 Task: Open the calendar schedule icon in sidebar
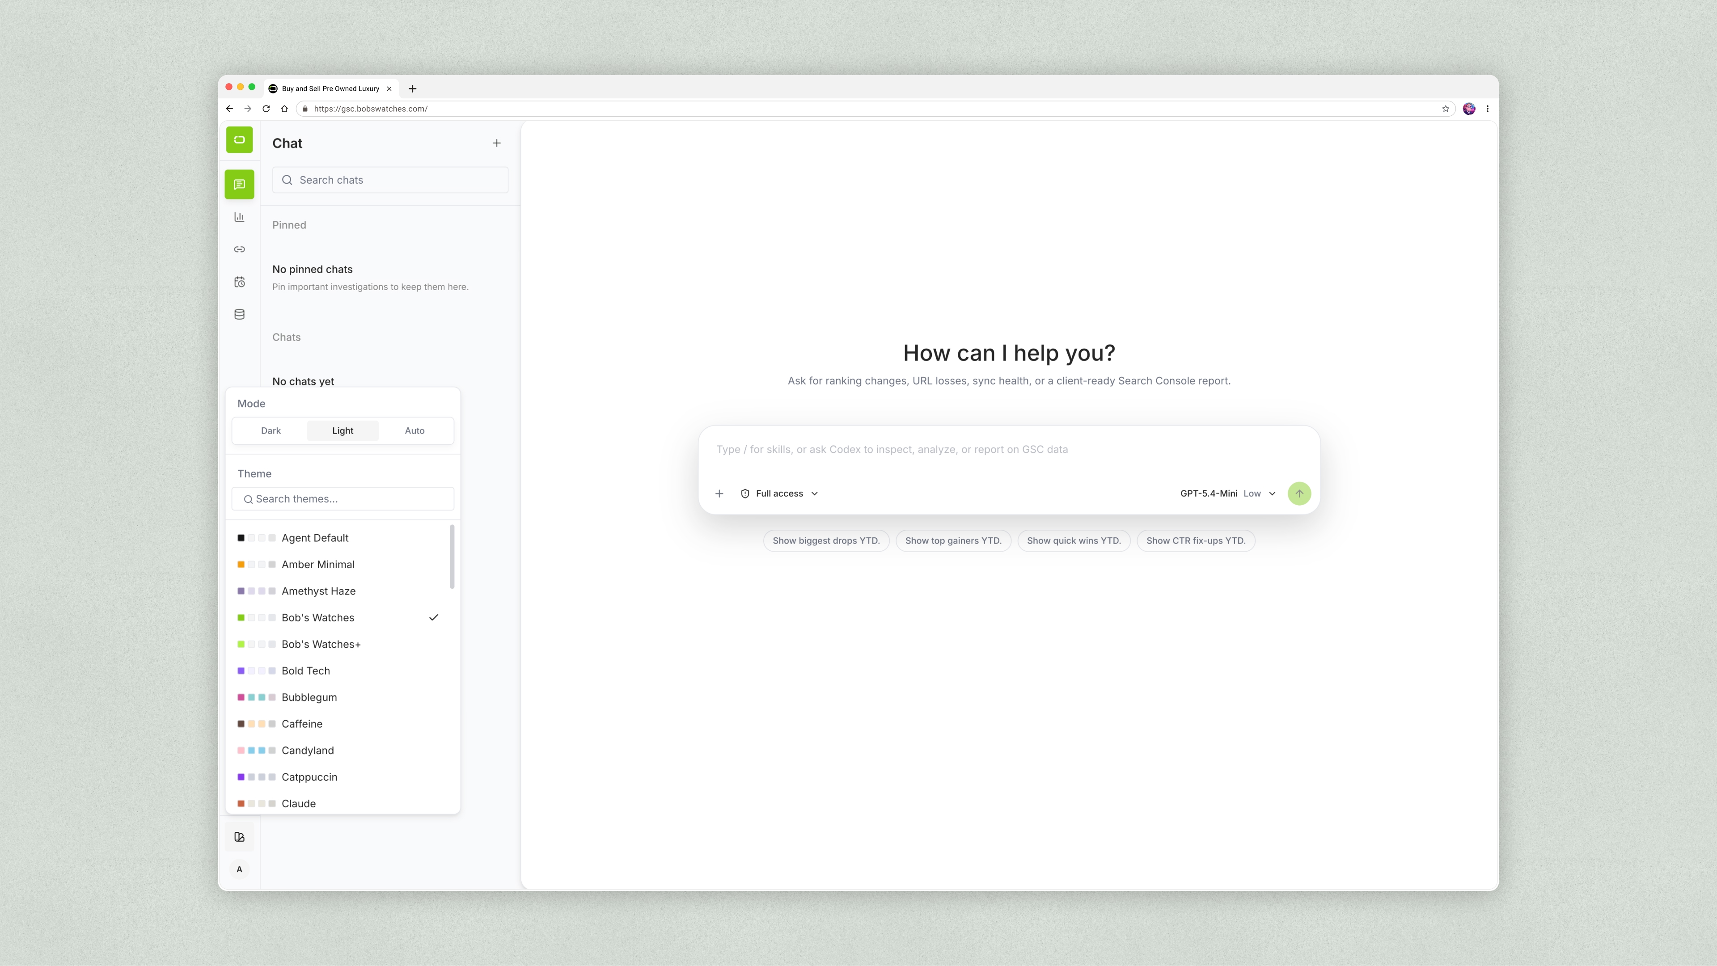click(x=239, y=282)
